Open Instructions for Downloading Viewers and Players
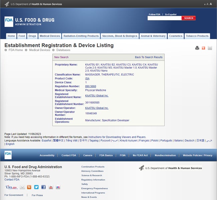 [117, 137]
